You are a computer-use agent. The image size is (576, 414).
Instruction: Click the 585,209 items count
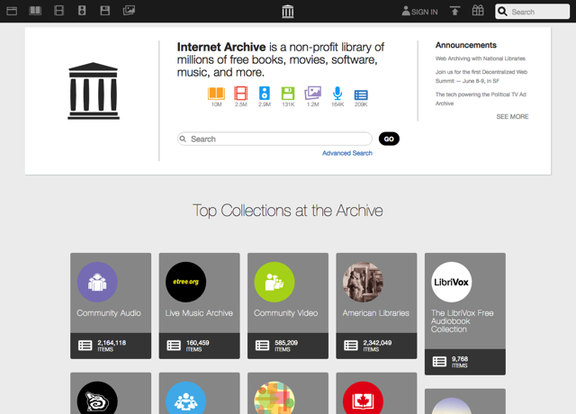tap(286, 346)
